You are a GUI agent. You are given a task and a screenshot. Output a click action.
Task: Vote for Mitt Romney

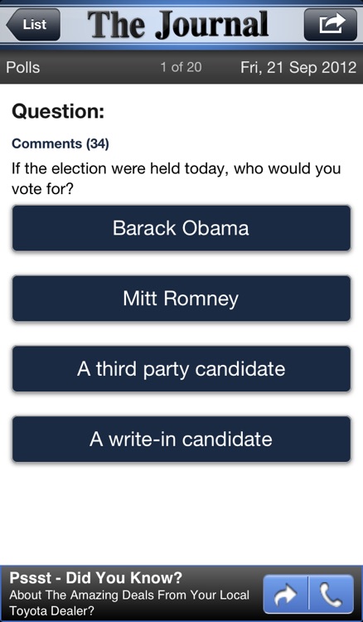(x=181, y=299)
